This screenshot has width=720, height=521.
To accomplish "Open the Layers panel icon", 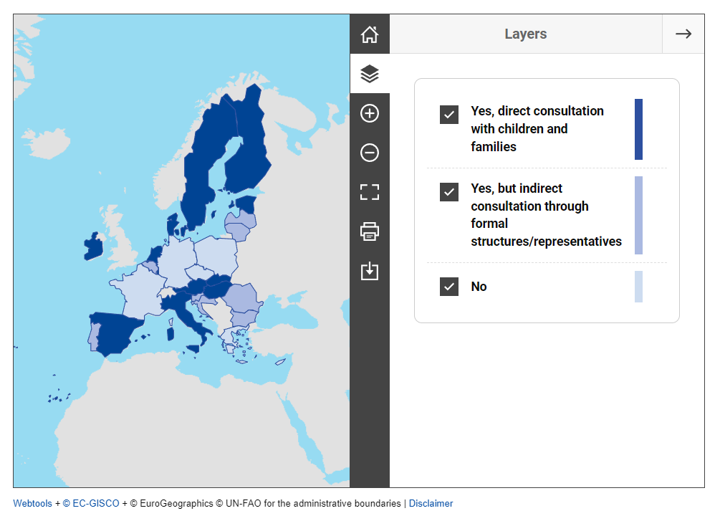I will click(x=369, y=74).
